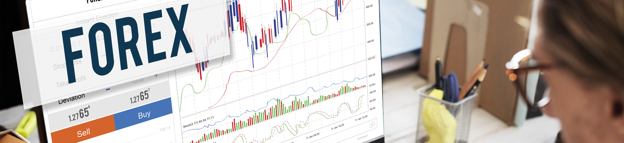This screenshot has width=624, height=143.
Task: Click the Take Profit field label
Action: [x=71, y=81]
